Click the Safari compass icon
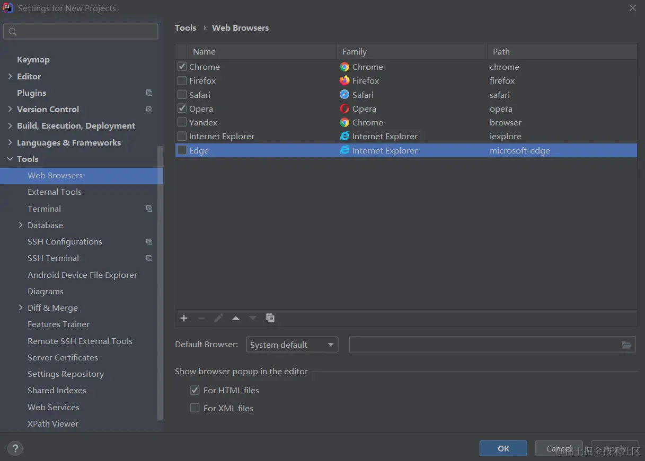This screenshot has width=645, height=461. tap(344, 95)
